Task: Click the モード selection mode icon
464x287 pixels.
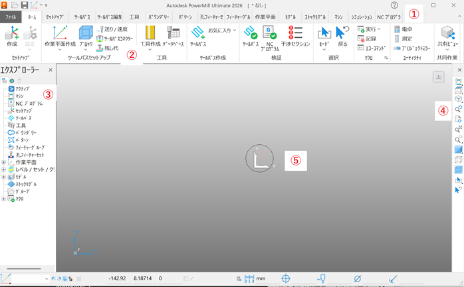Action: (324, 33)
